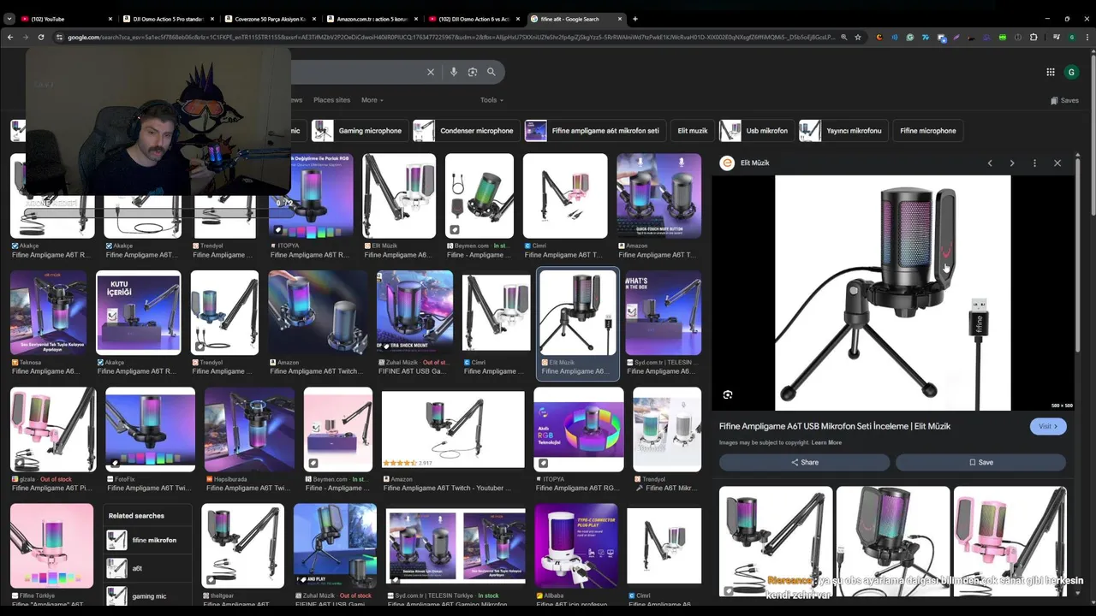Open the Google account avatar
1096x616 pixels.
(1071, 72)
